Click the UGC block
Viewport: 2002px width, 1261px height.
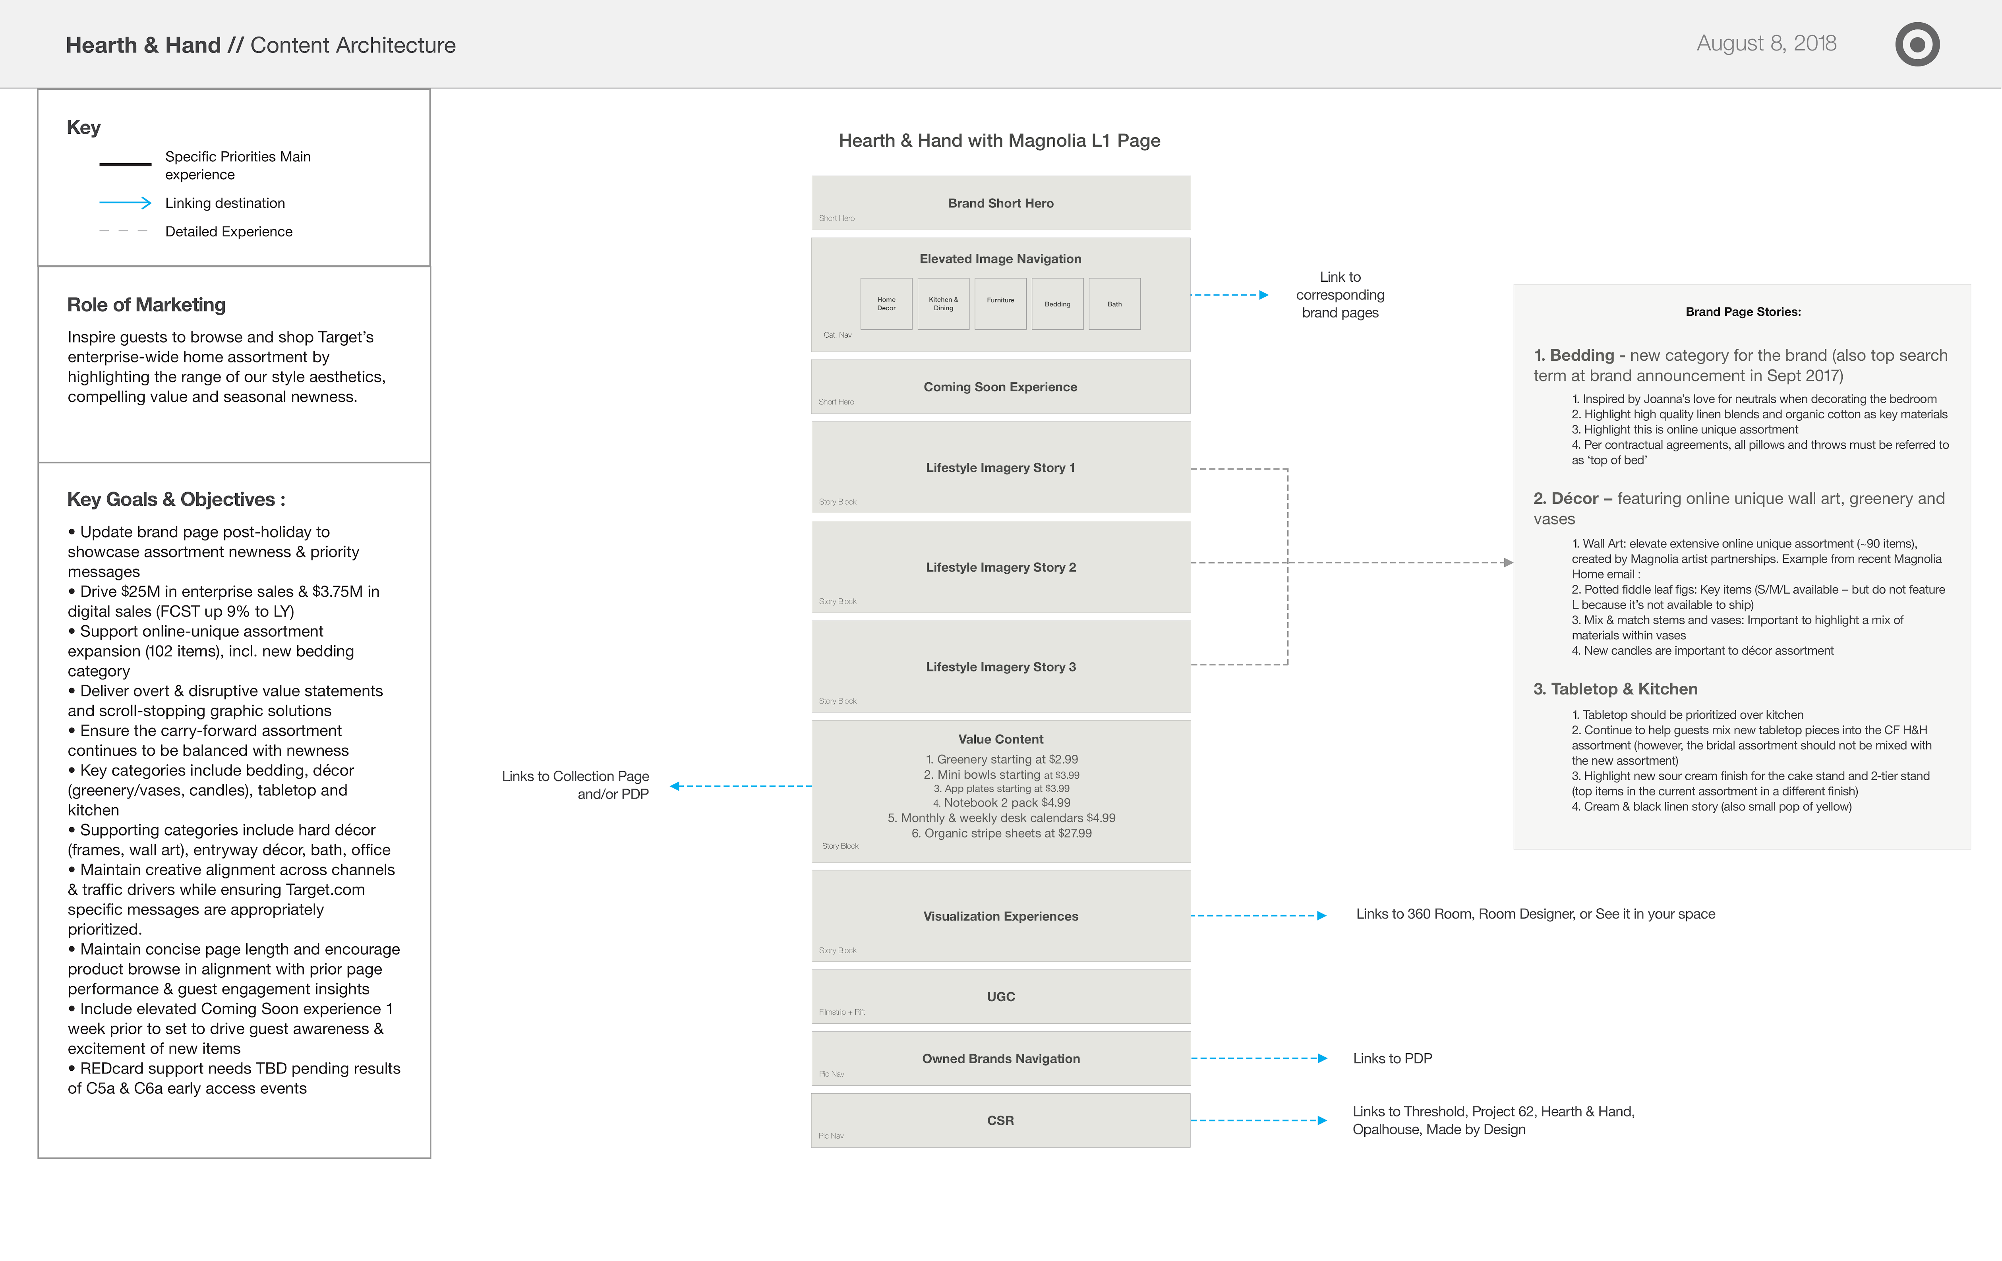click(1001, 997)
